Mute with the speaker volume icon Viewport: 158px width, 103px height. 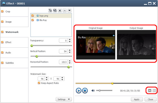click(93, 91)
